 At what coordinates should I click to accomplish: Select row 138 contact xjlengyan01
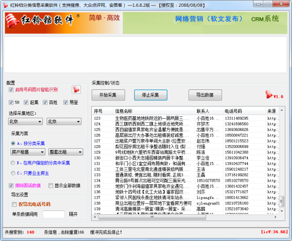coord(208,203)
